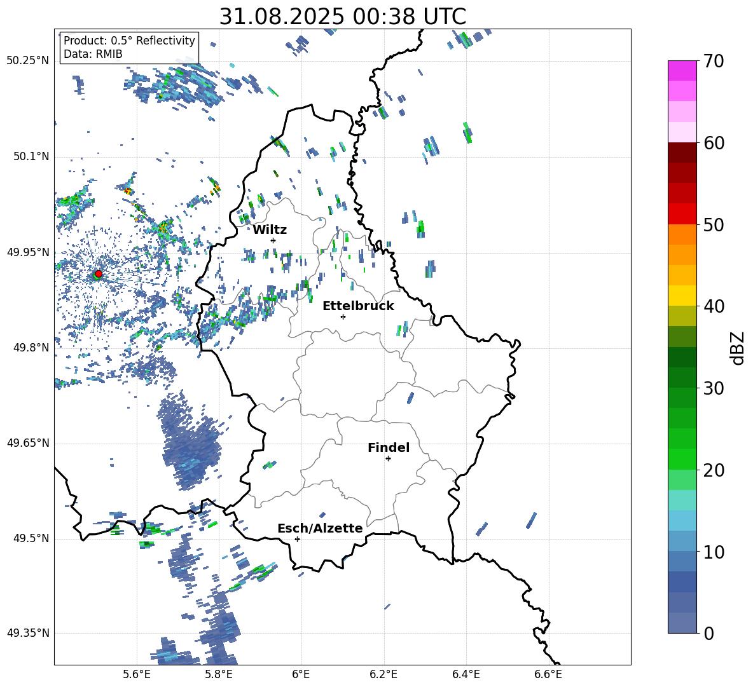Click the 20 dBZ colorbar tick label
Image resolution: width=753 pixels, height=687 pixels.
(x=713, y=470)
